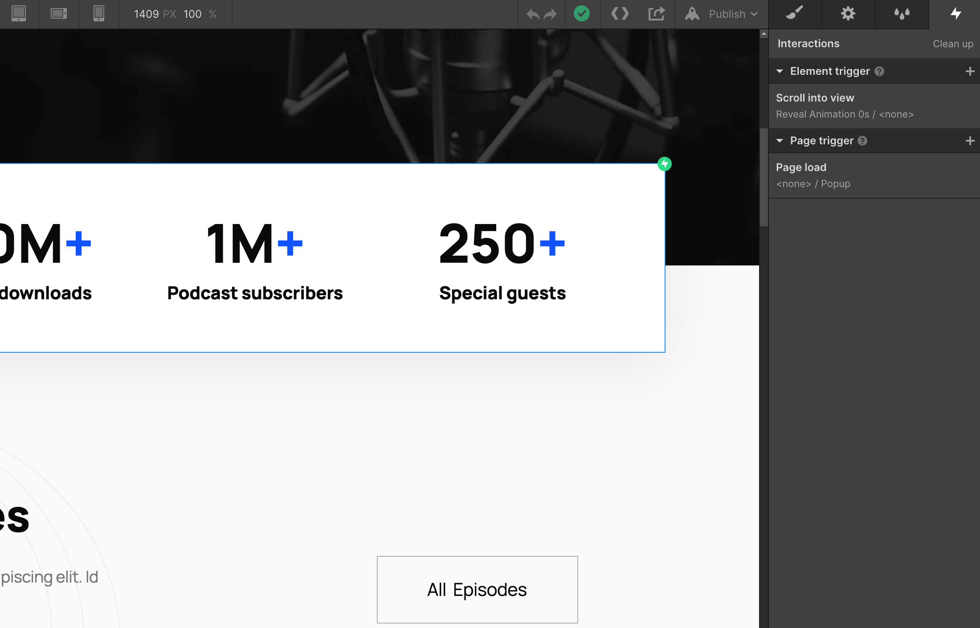Switch to mobile landscape preview
The height and width of the screenshot is (628, 980).
[x=58, y=14]
